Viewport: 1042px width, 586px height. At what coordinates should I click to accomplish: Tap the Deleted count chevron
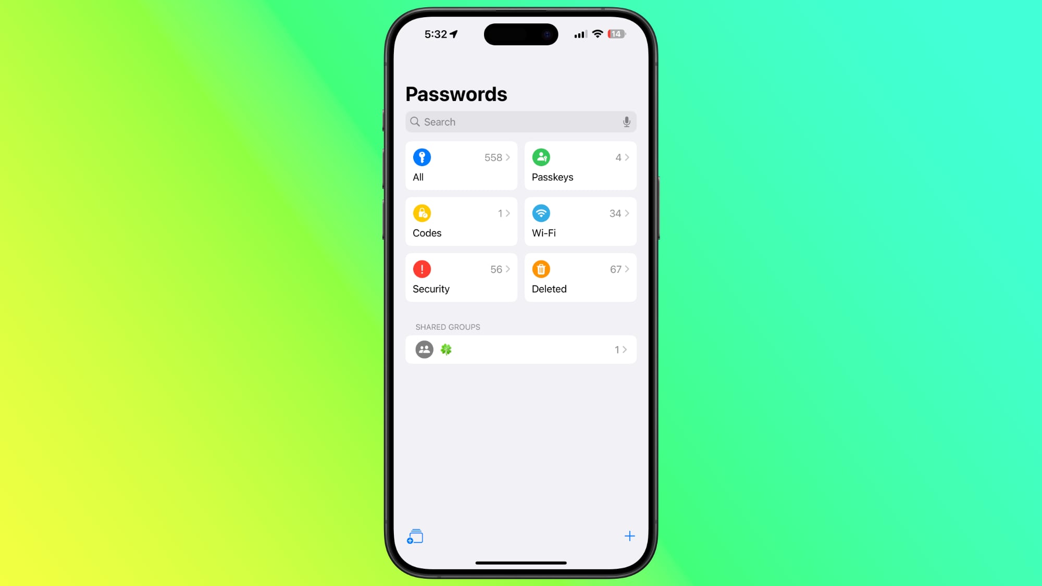627,269
